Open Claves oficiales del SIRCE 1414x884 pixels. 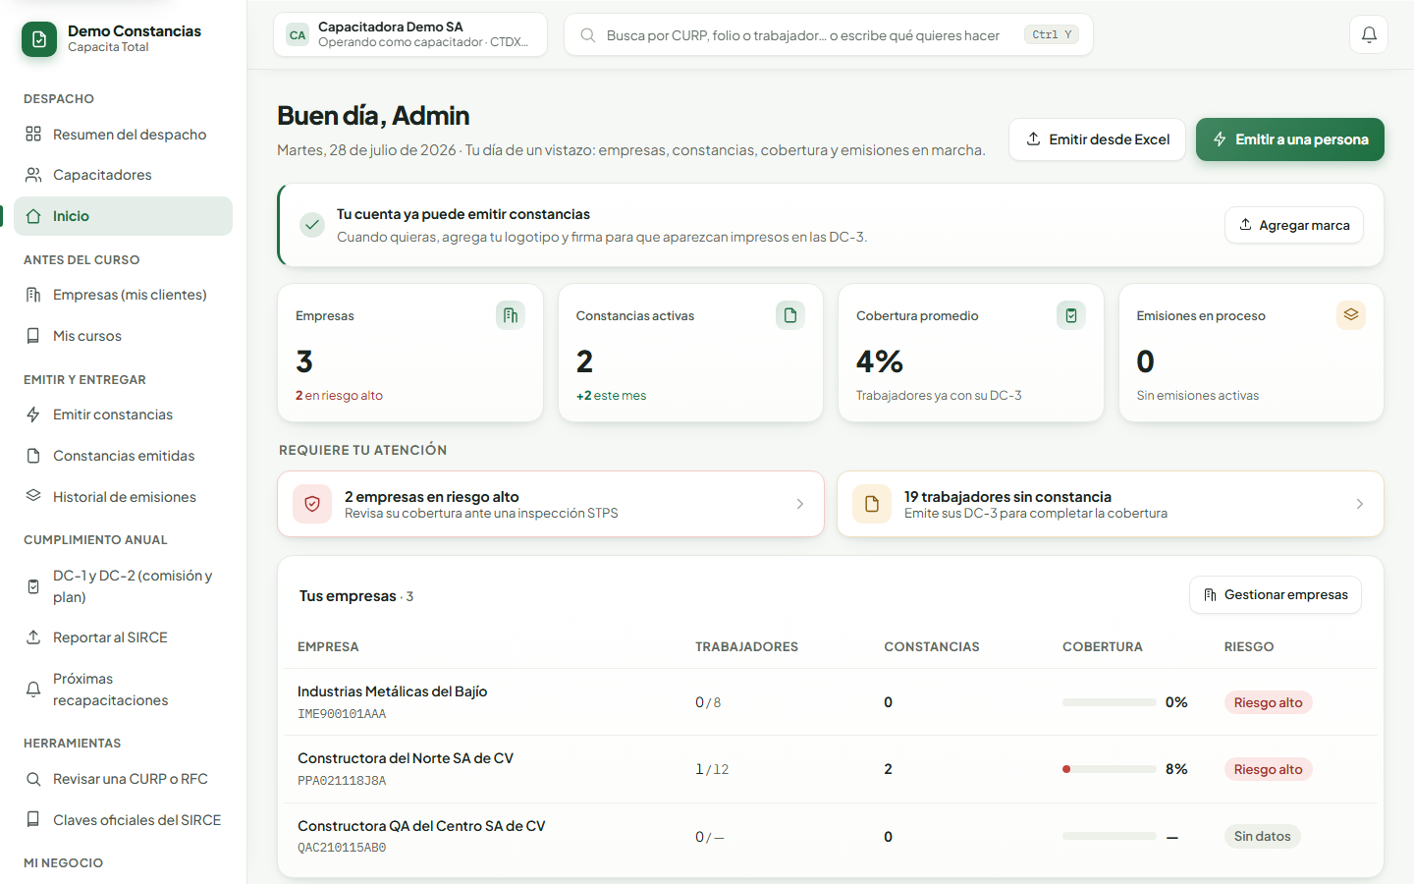123,820
